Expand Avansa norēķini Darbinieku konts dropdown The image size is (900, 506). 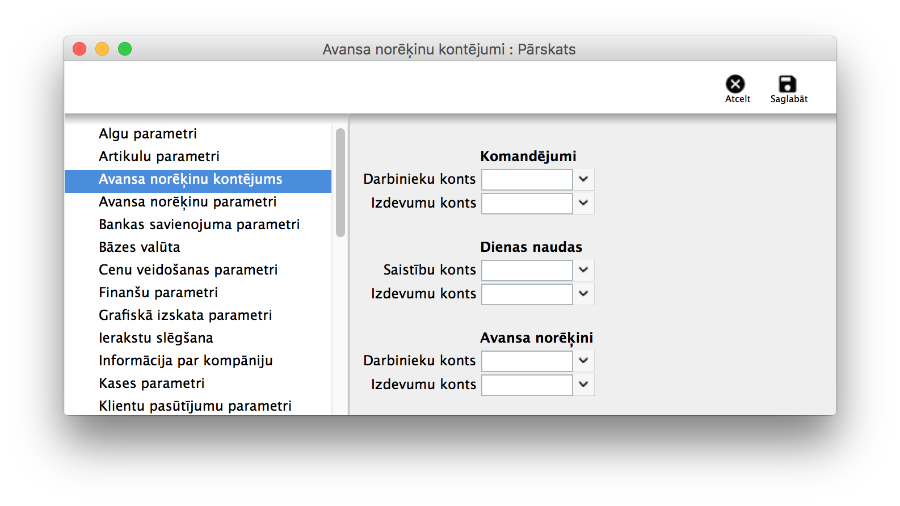tap(583, 361)
